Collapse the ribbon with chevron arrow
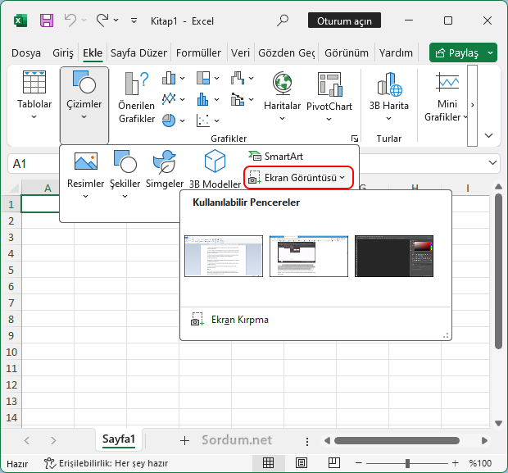508x473 pixels. [488, 135]
